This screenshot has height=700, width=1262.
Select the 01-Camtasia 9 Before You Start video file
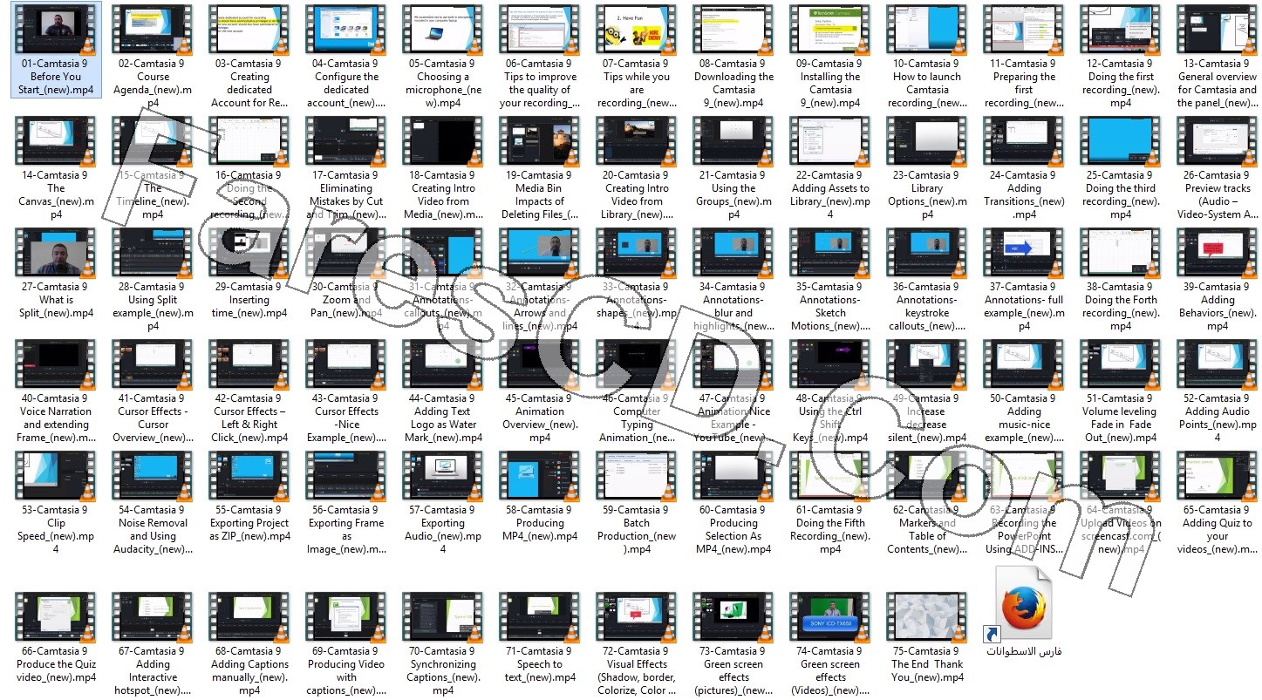point(57,50)
